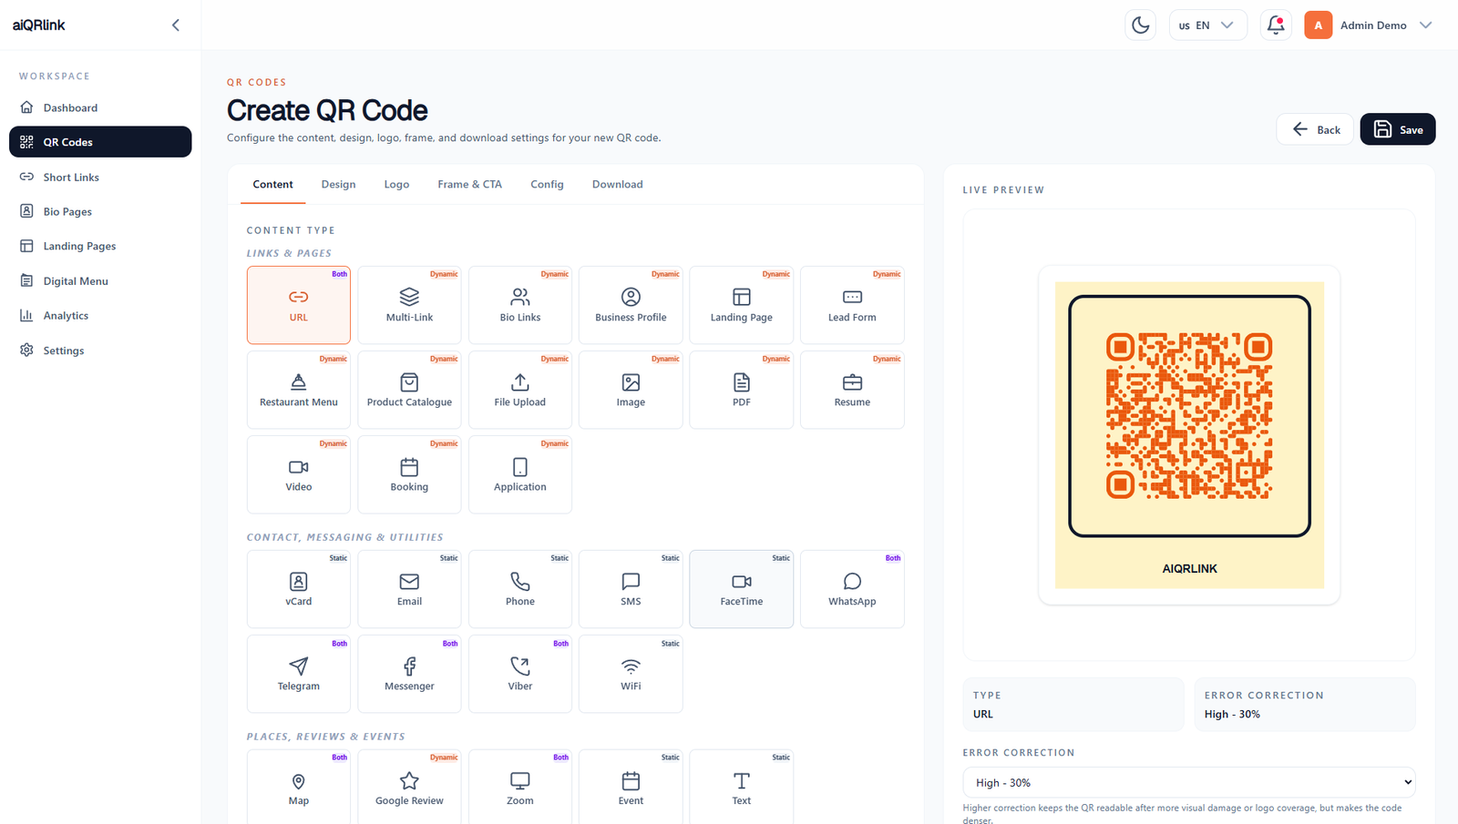
Task: Open the EN language dropdown
Action: (1207, 25)
